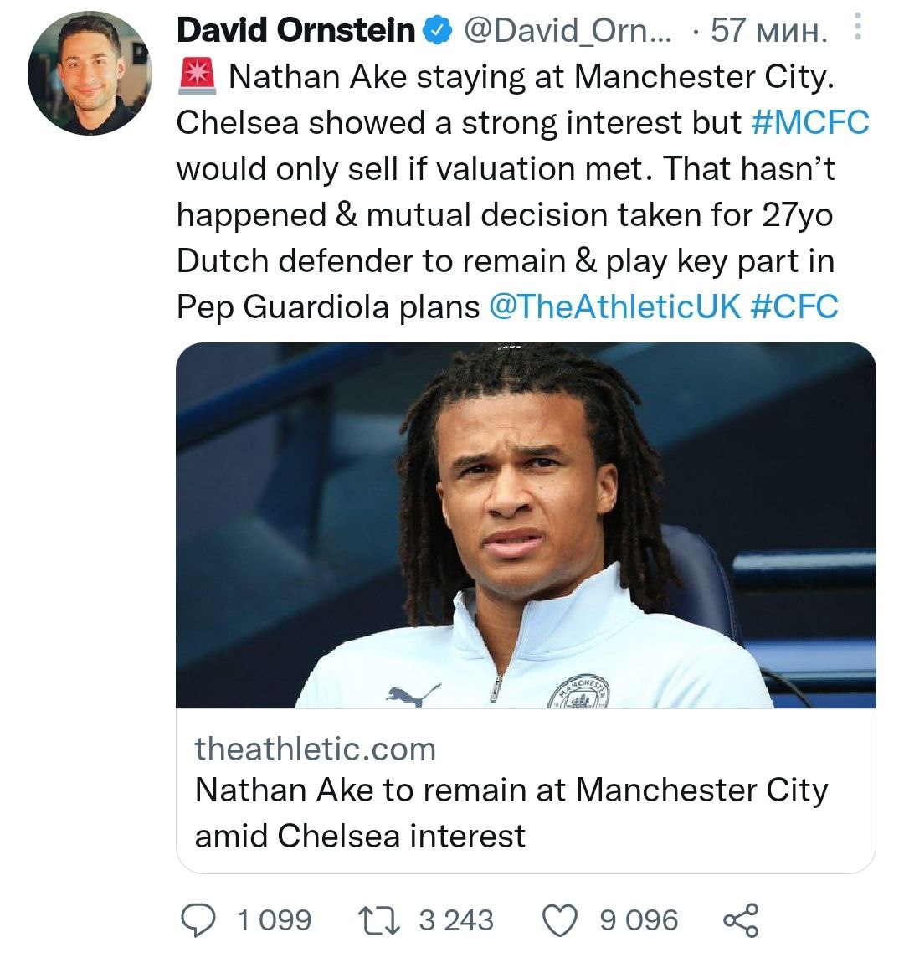Open David Ornstein's profile picture
Screen dimensions: 904x963
coord(90,74)
